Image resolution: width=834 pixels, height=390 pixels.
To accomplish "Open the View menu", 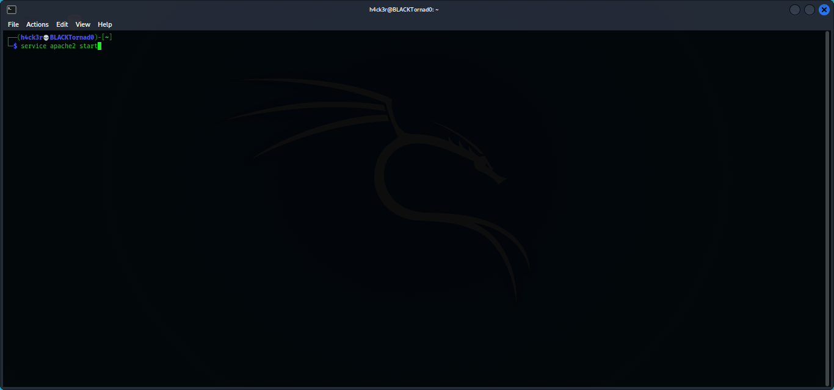I will click(83, 24).
